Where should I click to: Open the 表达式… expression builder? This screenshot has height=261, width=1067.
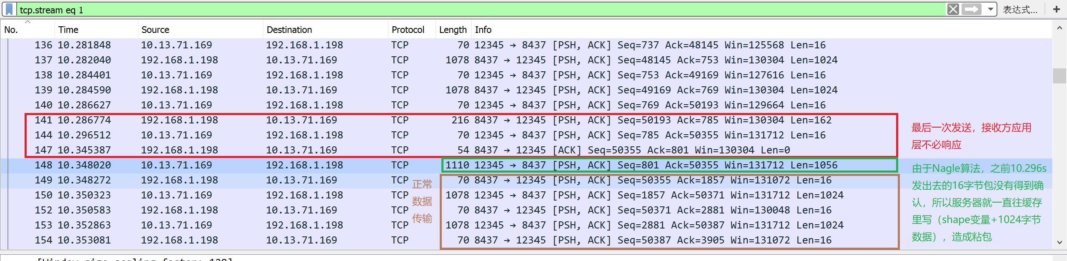tap(1019, 10)
